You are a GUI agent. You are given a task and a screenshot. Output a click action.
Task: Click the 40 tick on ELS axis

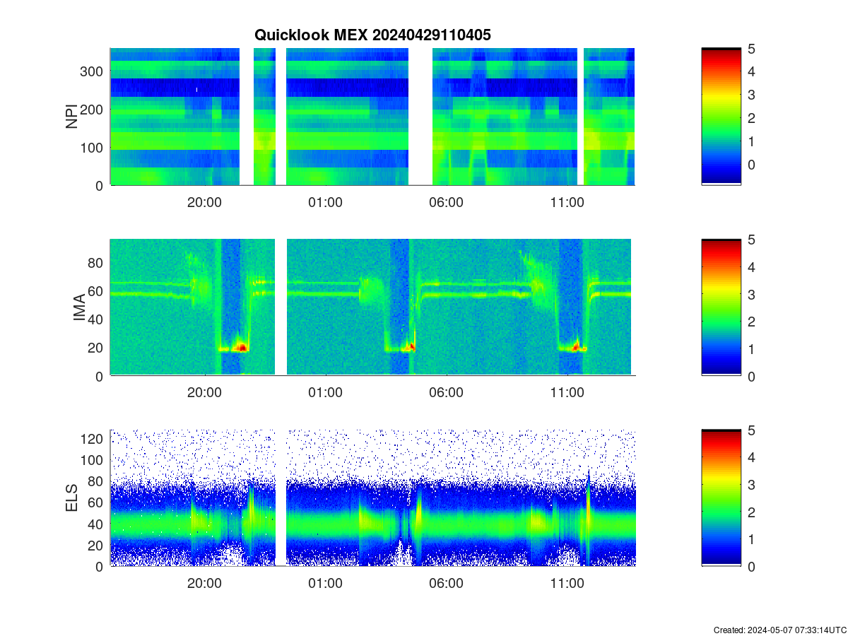click(96, 524)
